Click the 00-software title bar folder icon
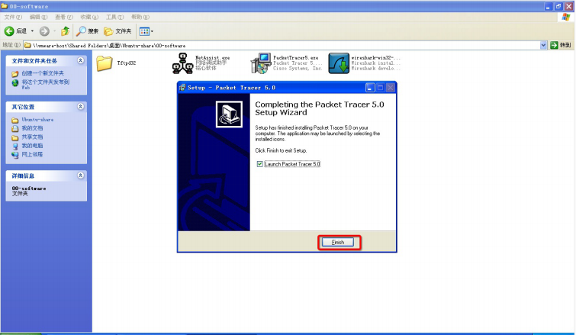576x335 pixels. pos(5,6)
